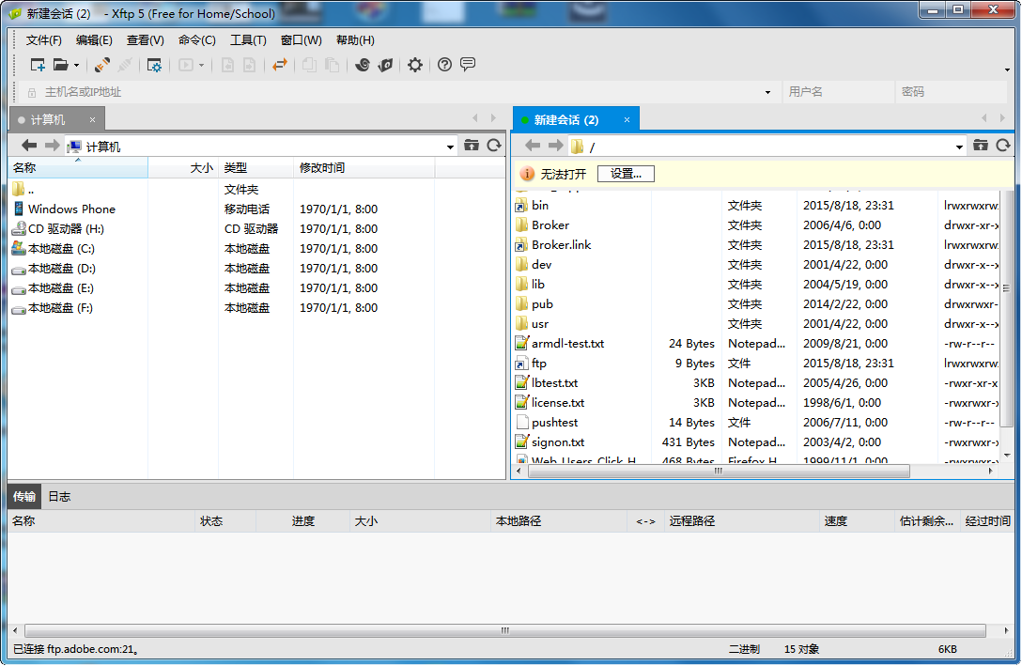Select the license.txt remote file
Image resolution: width=1022 pixels, height=666 pixels.
pyautogui.click(x=557, y=402)
